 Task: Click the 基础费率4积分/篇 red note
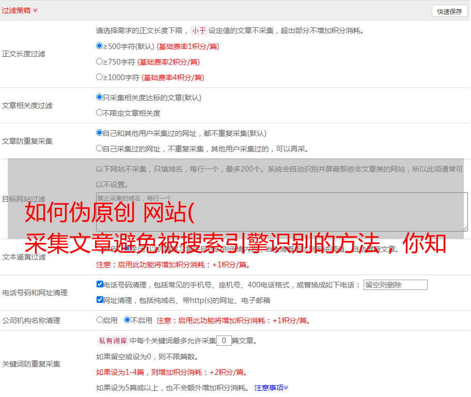coord(172,78)
